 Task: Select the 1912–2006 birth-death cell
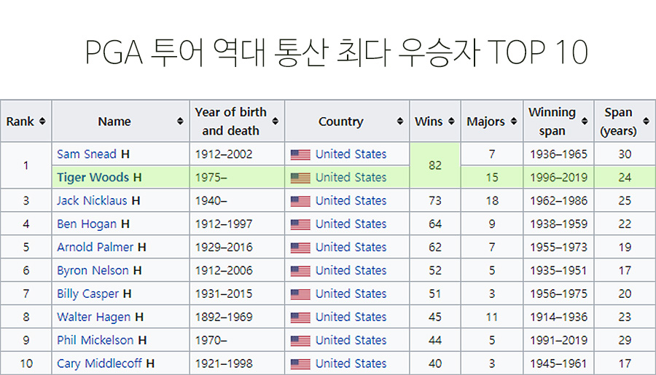tap(237, 270)
